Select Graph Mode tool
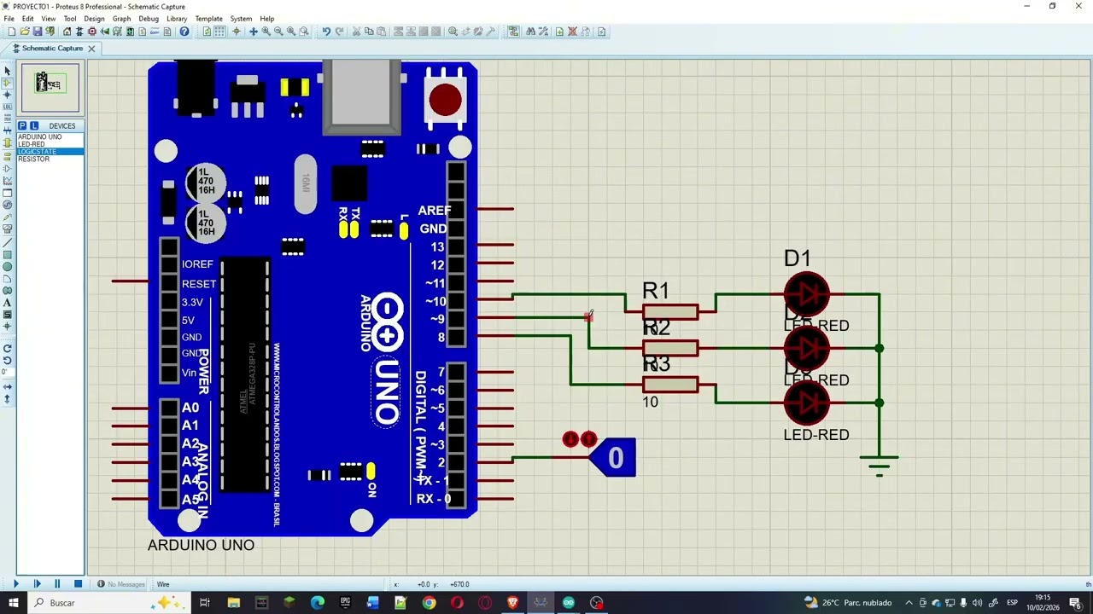The width and height of the screenshot is (1093, 614). tap(7, 180)
